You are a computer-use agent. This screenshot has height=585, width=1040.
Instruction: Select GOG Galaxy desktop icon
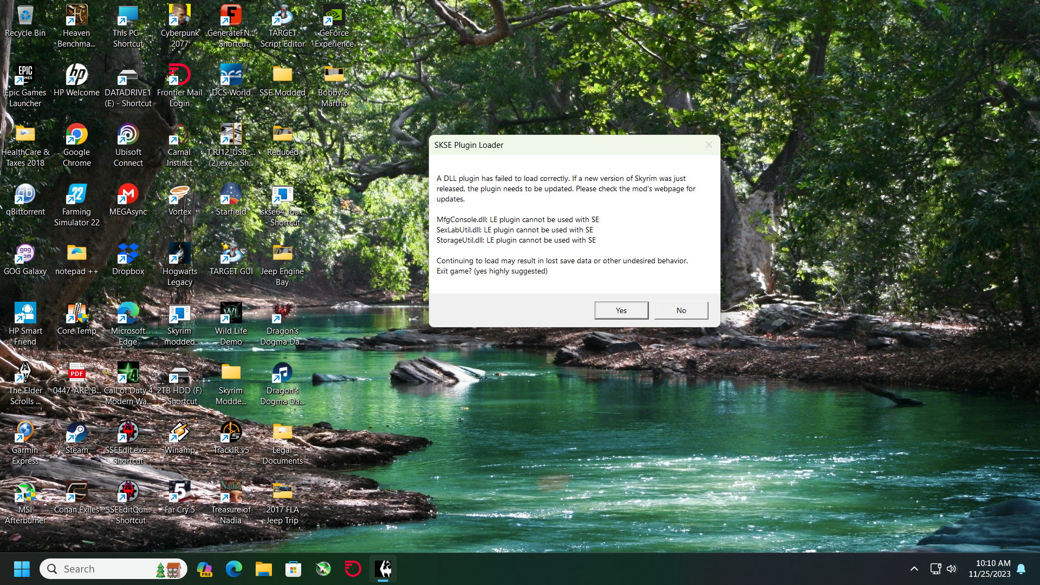click(x=25, y=259)
